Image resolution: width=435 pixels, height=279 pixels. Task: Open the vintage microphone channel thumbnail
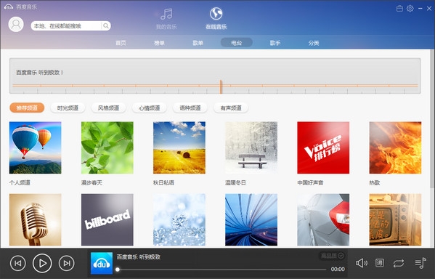pyautogui.click(x=36, y=219)
